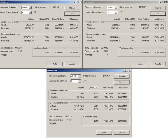Click Aiuto in the 16 MB benchmark window
168x138 pixels.
tap(55, 64)
